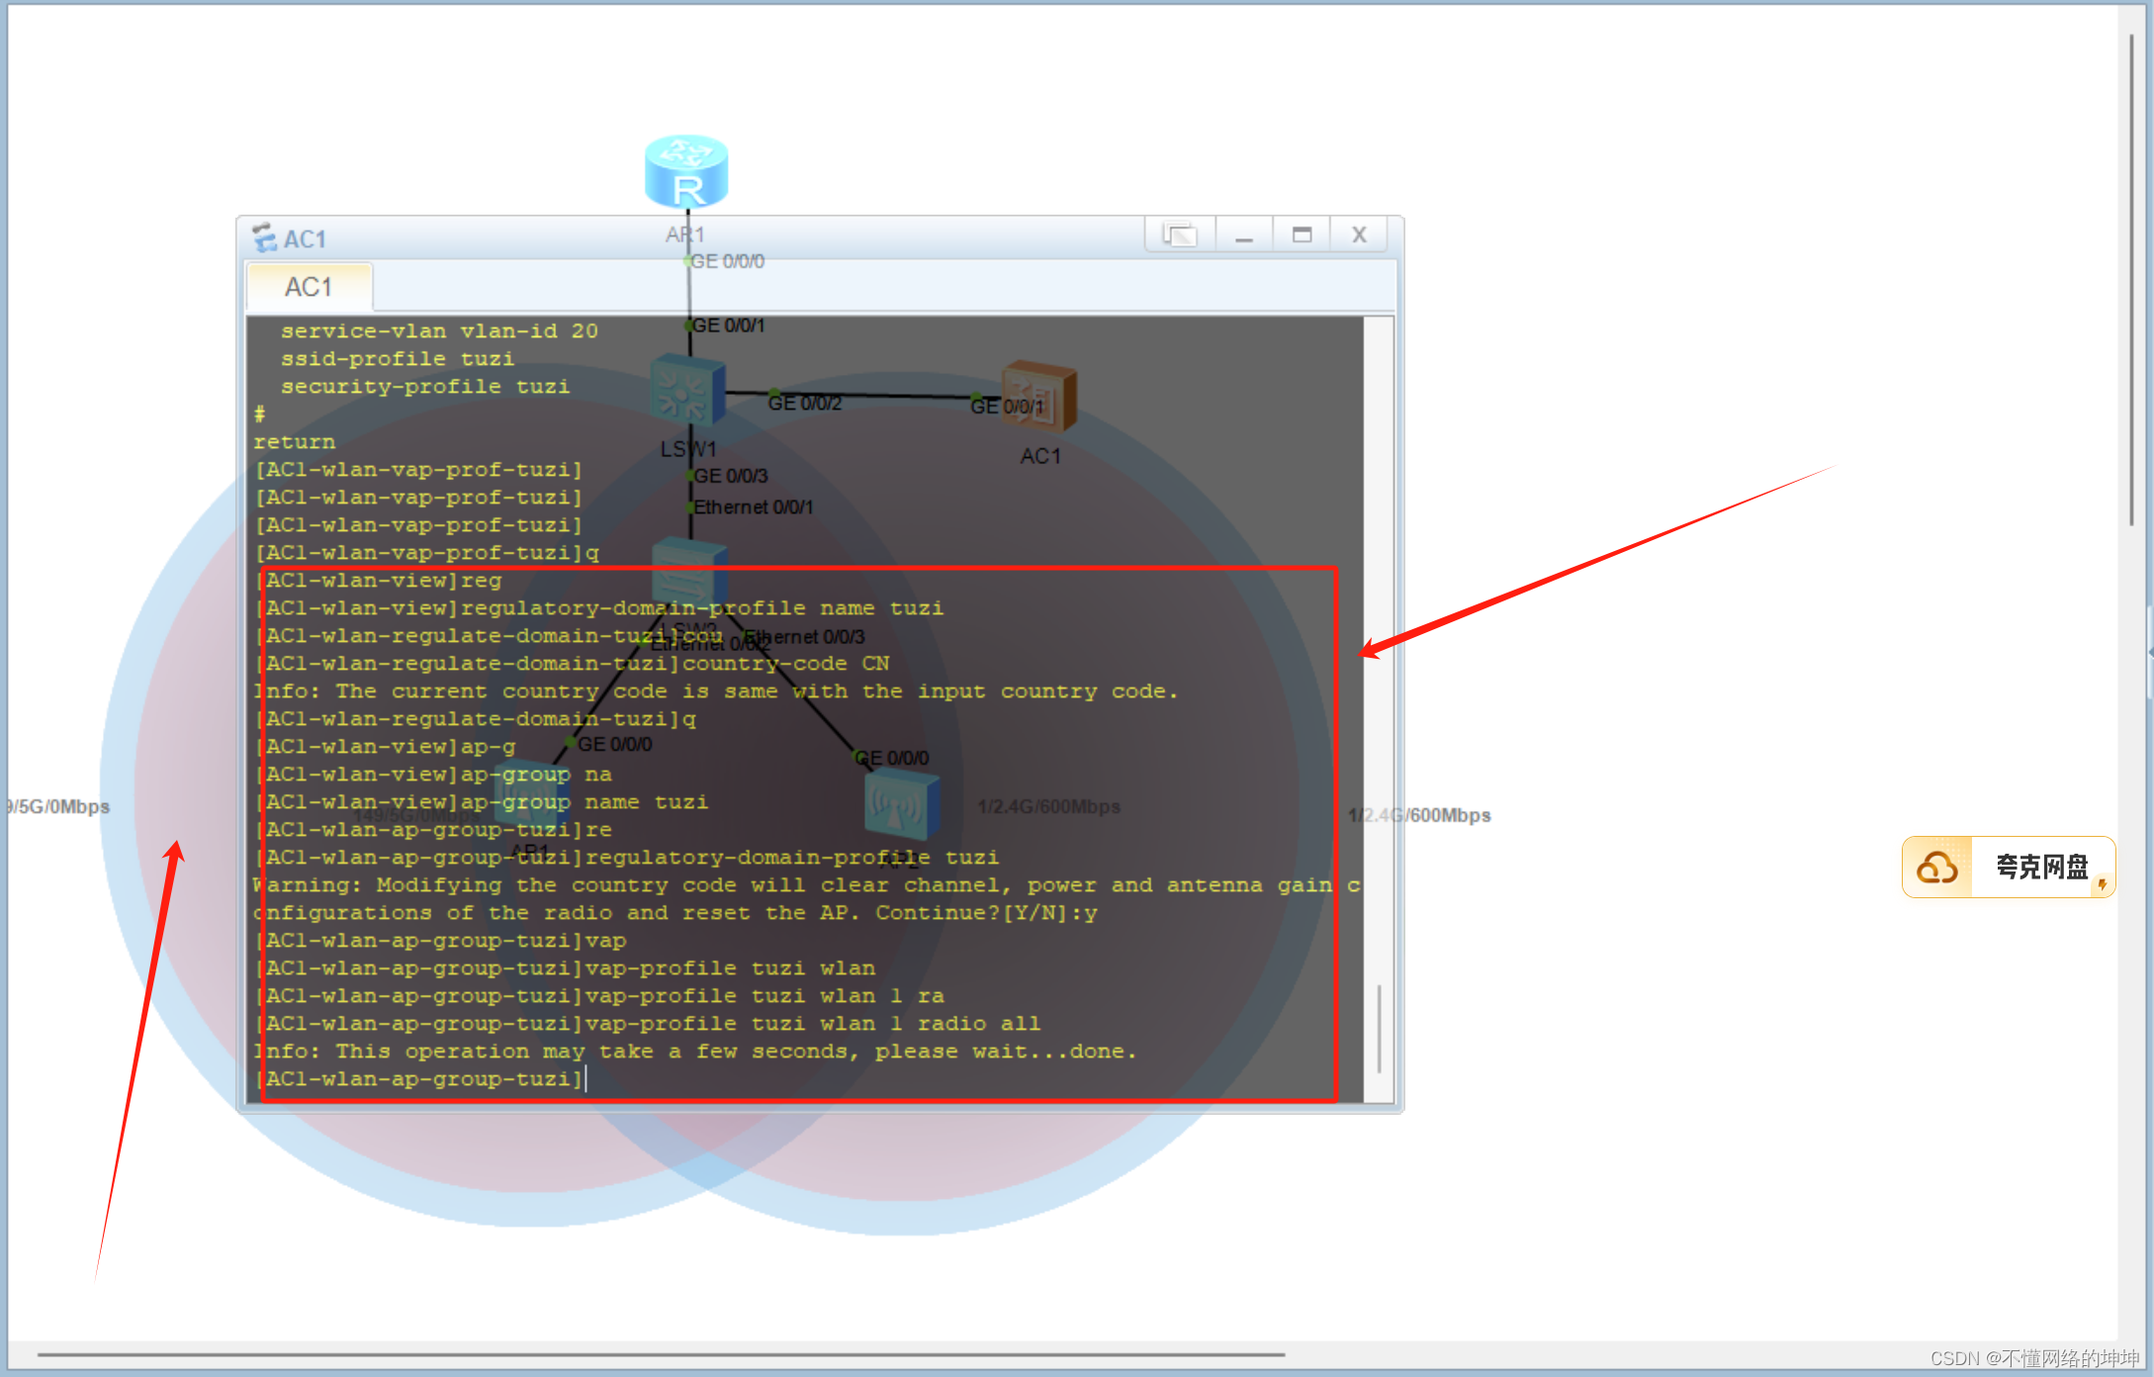Click the 夸克网盘 button label
Screen dimensions: 2154x1377
2041,868
